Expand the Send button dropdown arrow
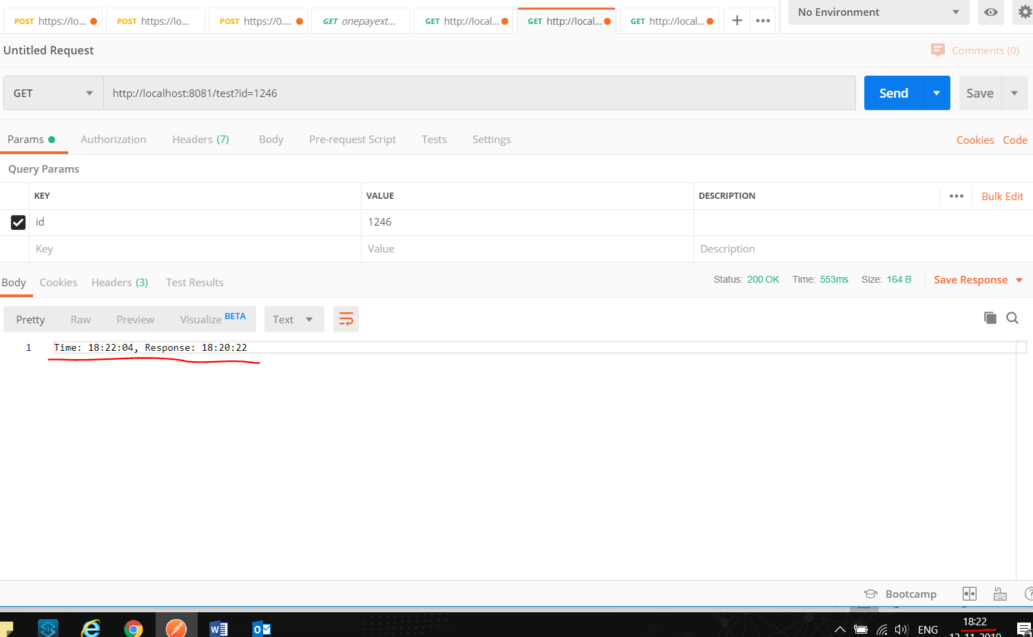The image size is (1033, 637). [x=937, y=93]
